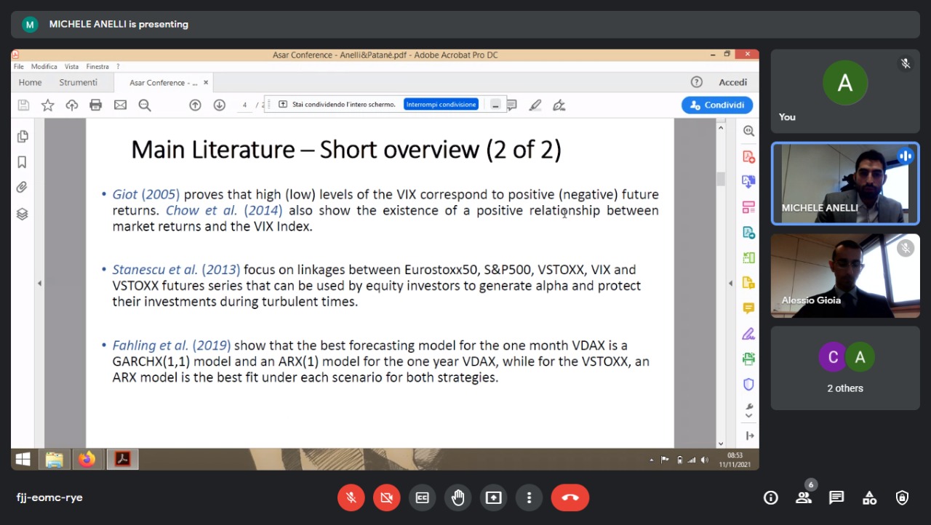Open the Modifica menu
Screen dimensions: 931x525
[x=44, y=66]
